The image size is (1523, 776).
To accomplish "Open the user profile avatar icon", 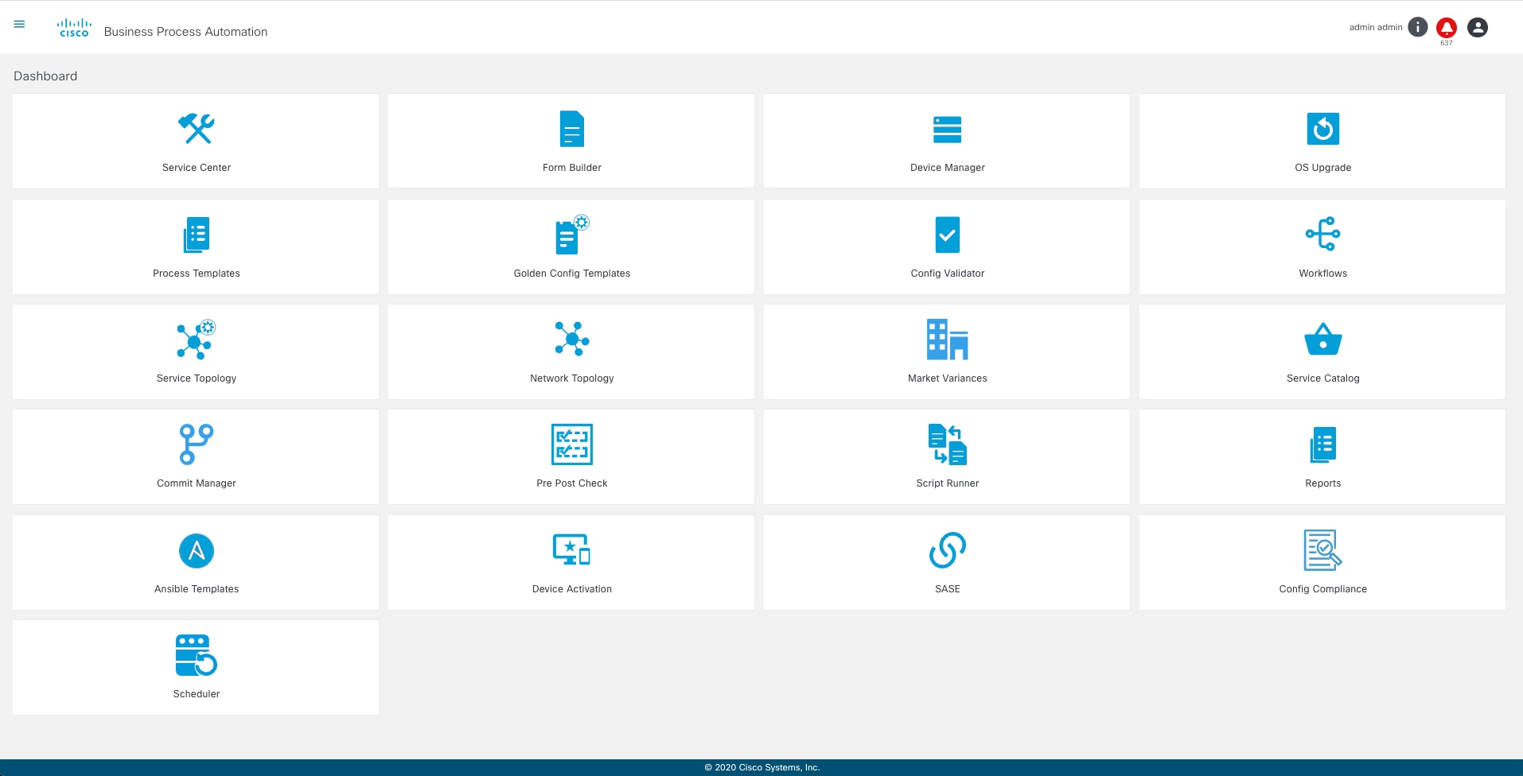I will [1478, 27].
